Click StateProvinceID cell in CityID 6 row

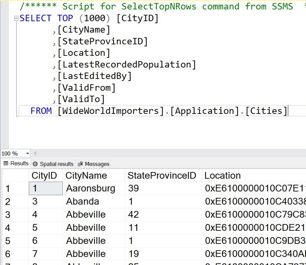[x=163, y=241]
